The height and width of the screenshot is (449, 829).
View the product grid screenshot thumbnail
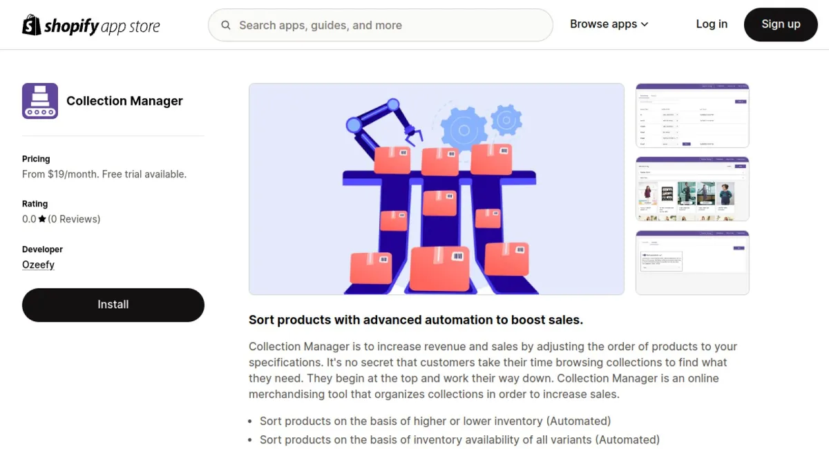click(692, 189)
